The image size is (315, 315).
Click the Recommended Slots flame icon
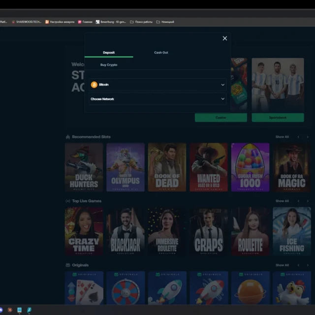68,137
